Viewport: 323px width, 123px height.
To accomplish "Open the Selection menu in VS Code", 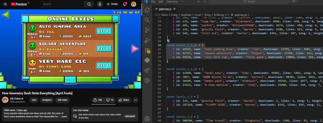I will (x=172, y=2).
